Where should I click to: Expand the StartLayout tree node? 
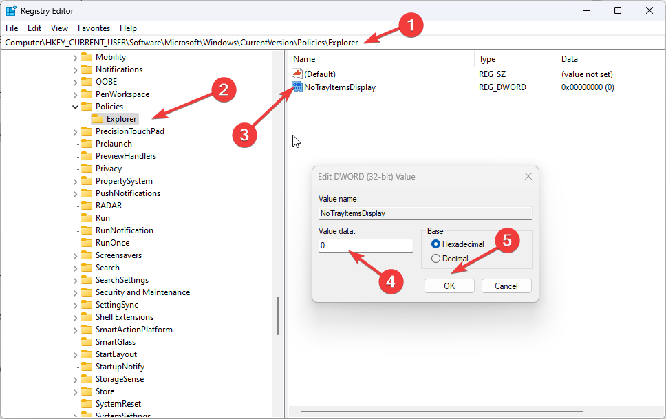pos(75,355)
